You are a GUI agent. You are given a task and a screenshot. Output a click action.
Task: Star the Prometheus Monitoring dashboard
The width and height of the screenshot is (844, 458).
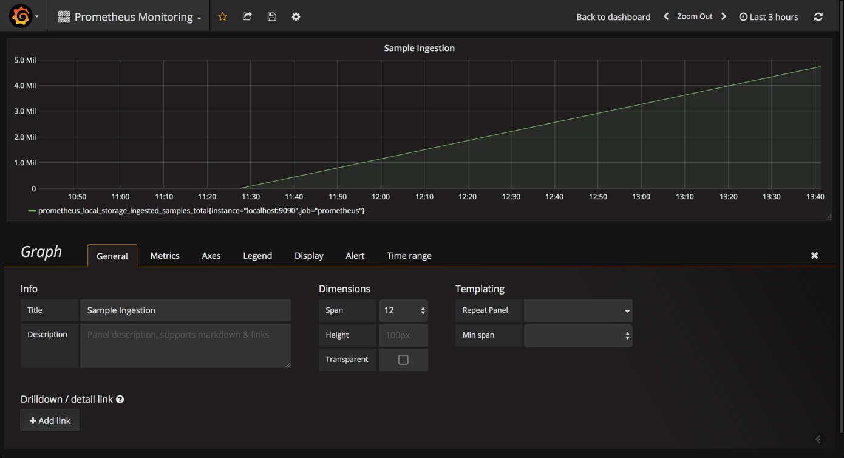point(223,16)
